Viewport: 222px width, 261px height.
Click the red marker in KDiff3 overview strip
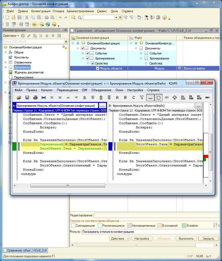(206, 156)
